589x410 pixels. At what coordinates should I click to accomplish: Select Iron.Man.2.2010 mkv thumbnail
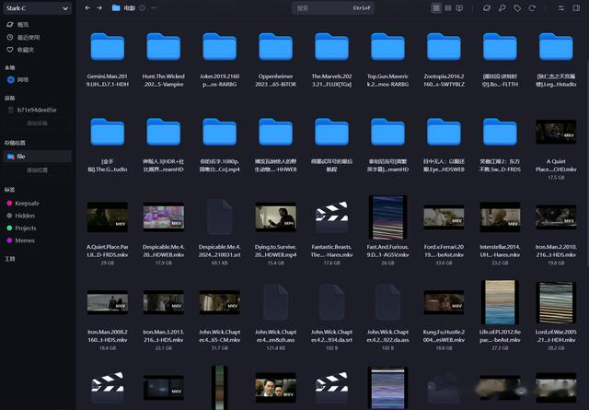click(556, 217)
